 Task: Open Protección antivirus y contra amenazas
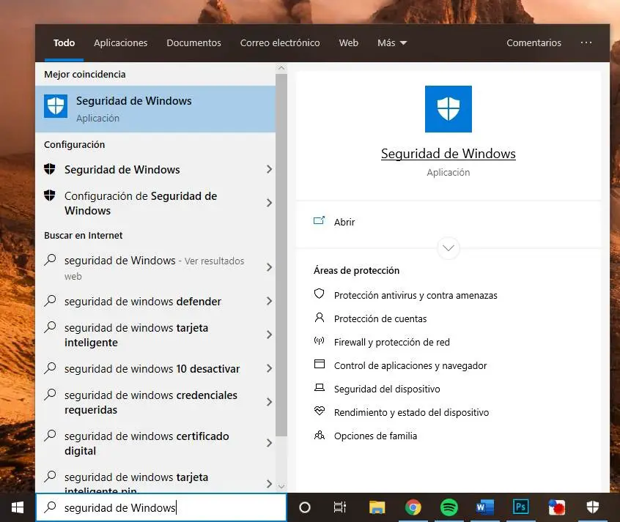416,295
